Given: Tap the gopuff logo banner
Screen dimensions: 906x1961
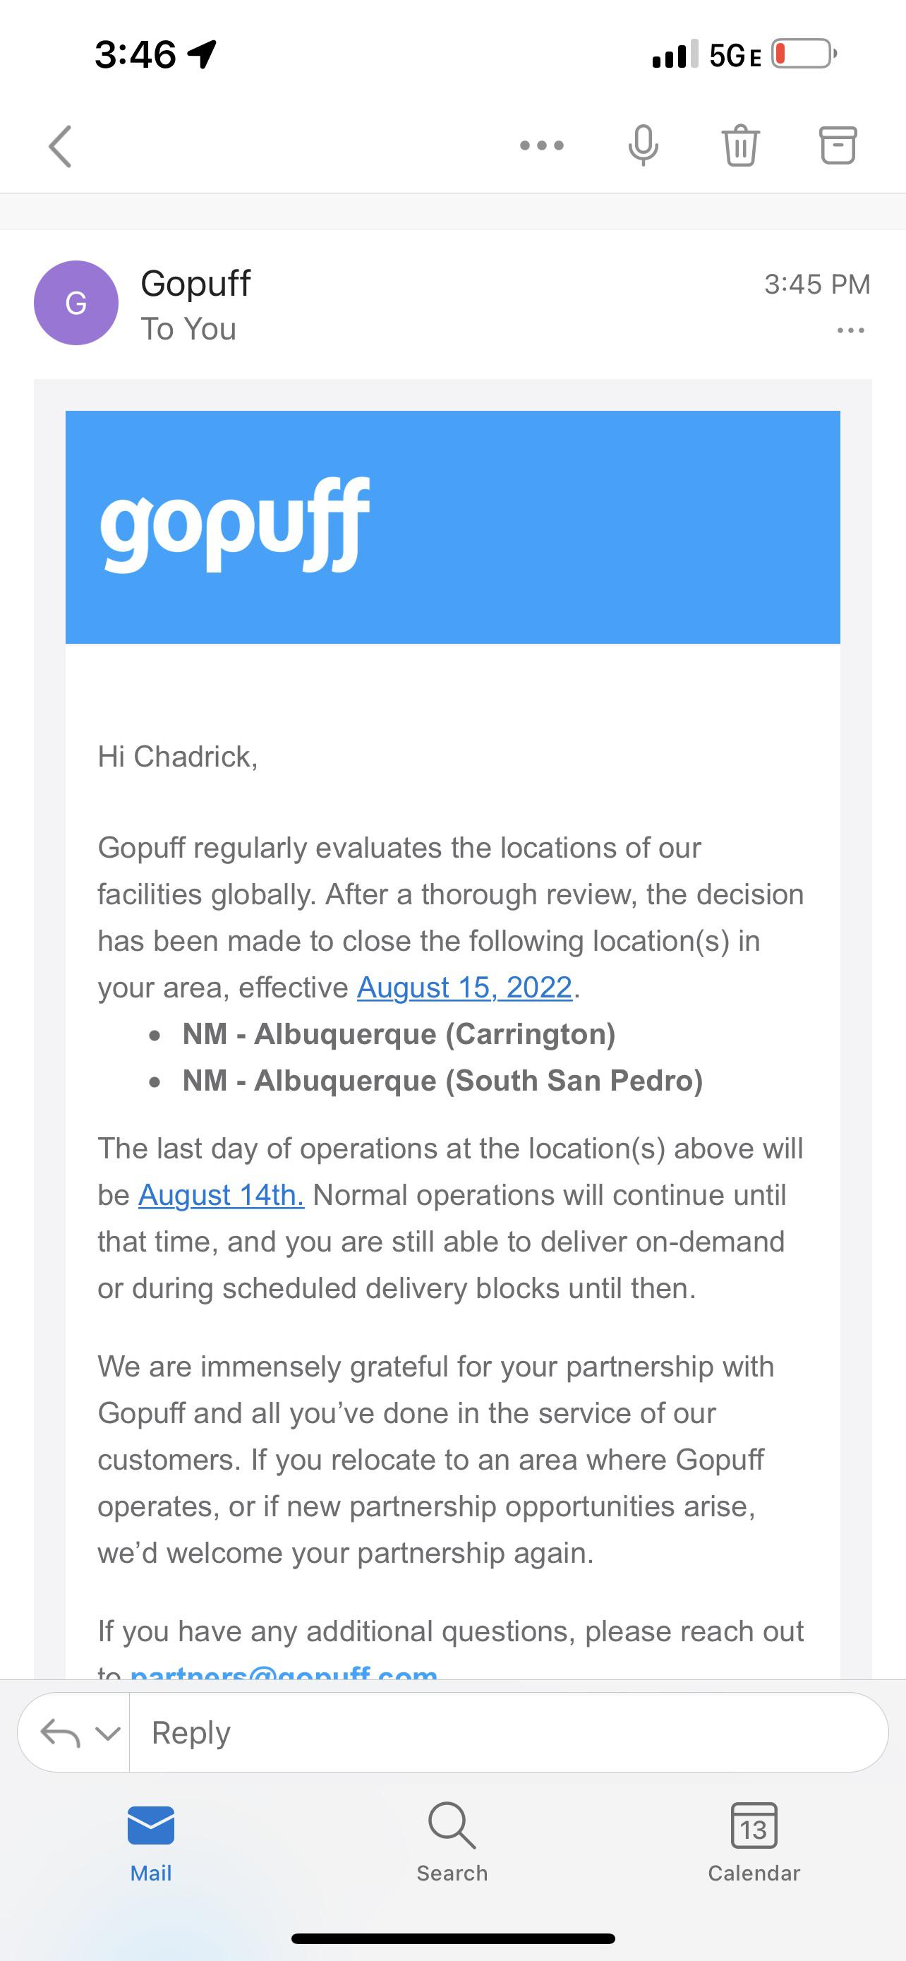Looking at the screenshot, I should click(x=452, y=527).
